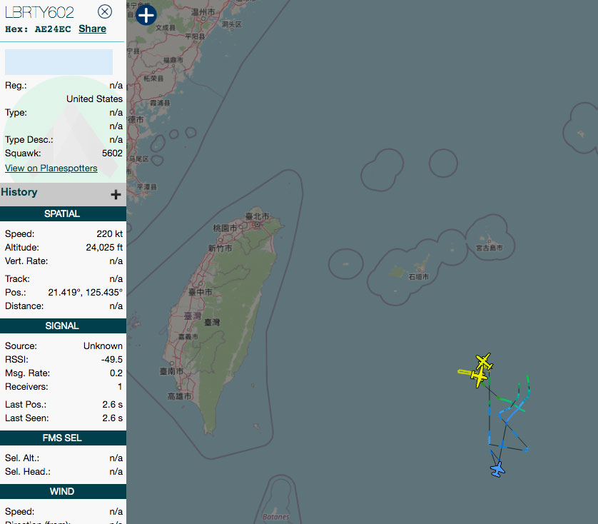Click the History heading label
The width and height of the screenshot is (598, 524).
coord(19,192)
